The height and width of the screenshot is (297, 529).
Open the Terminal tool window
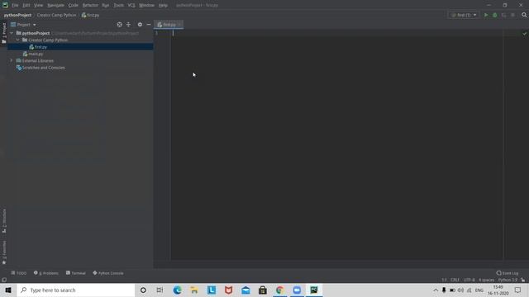point(76,273)
